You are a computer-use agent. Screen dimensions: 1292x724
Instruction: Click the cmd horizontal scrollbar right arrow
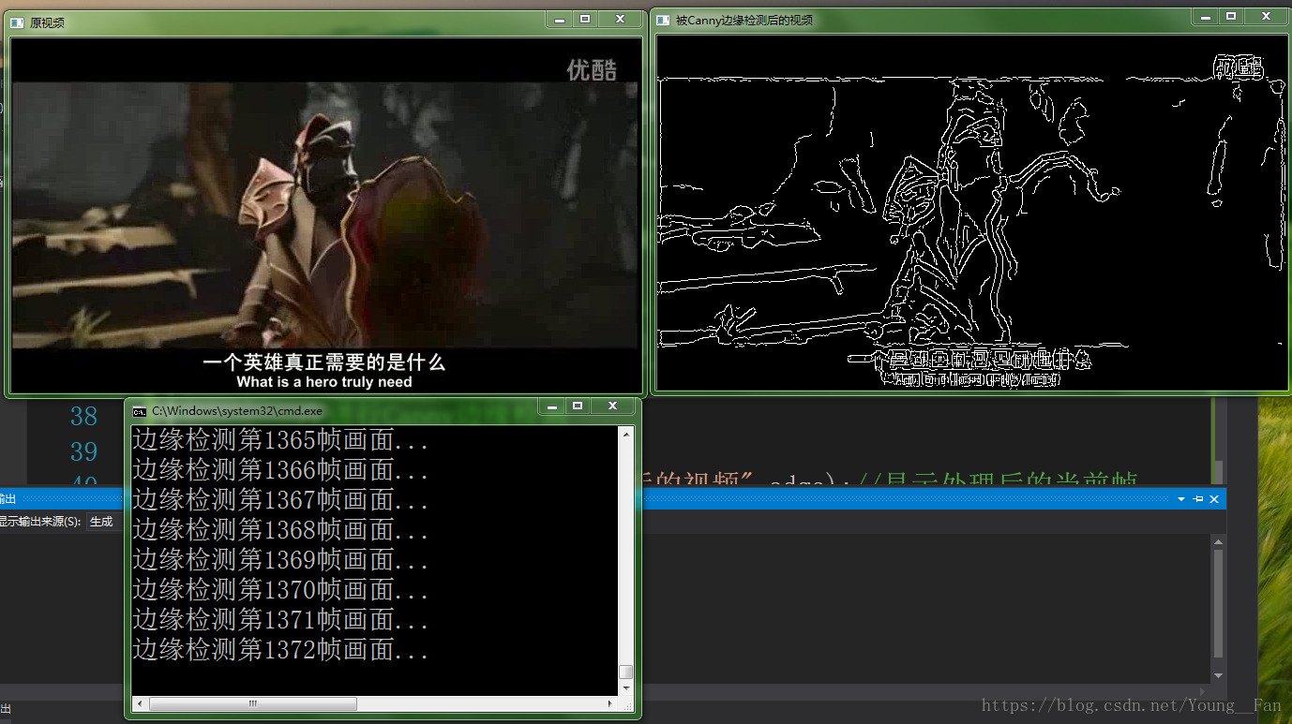coord(610,703)
